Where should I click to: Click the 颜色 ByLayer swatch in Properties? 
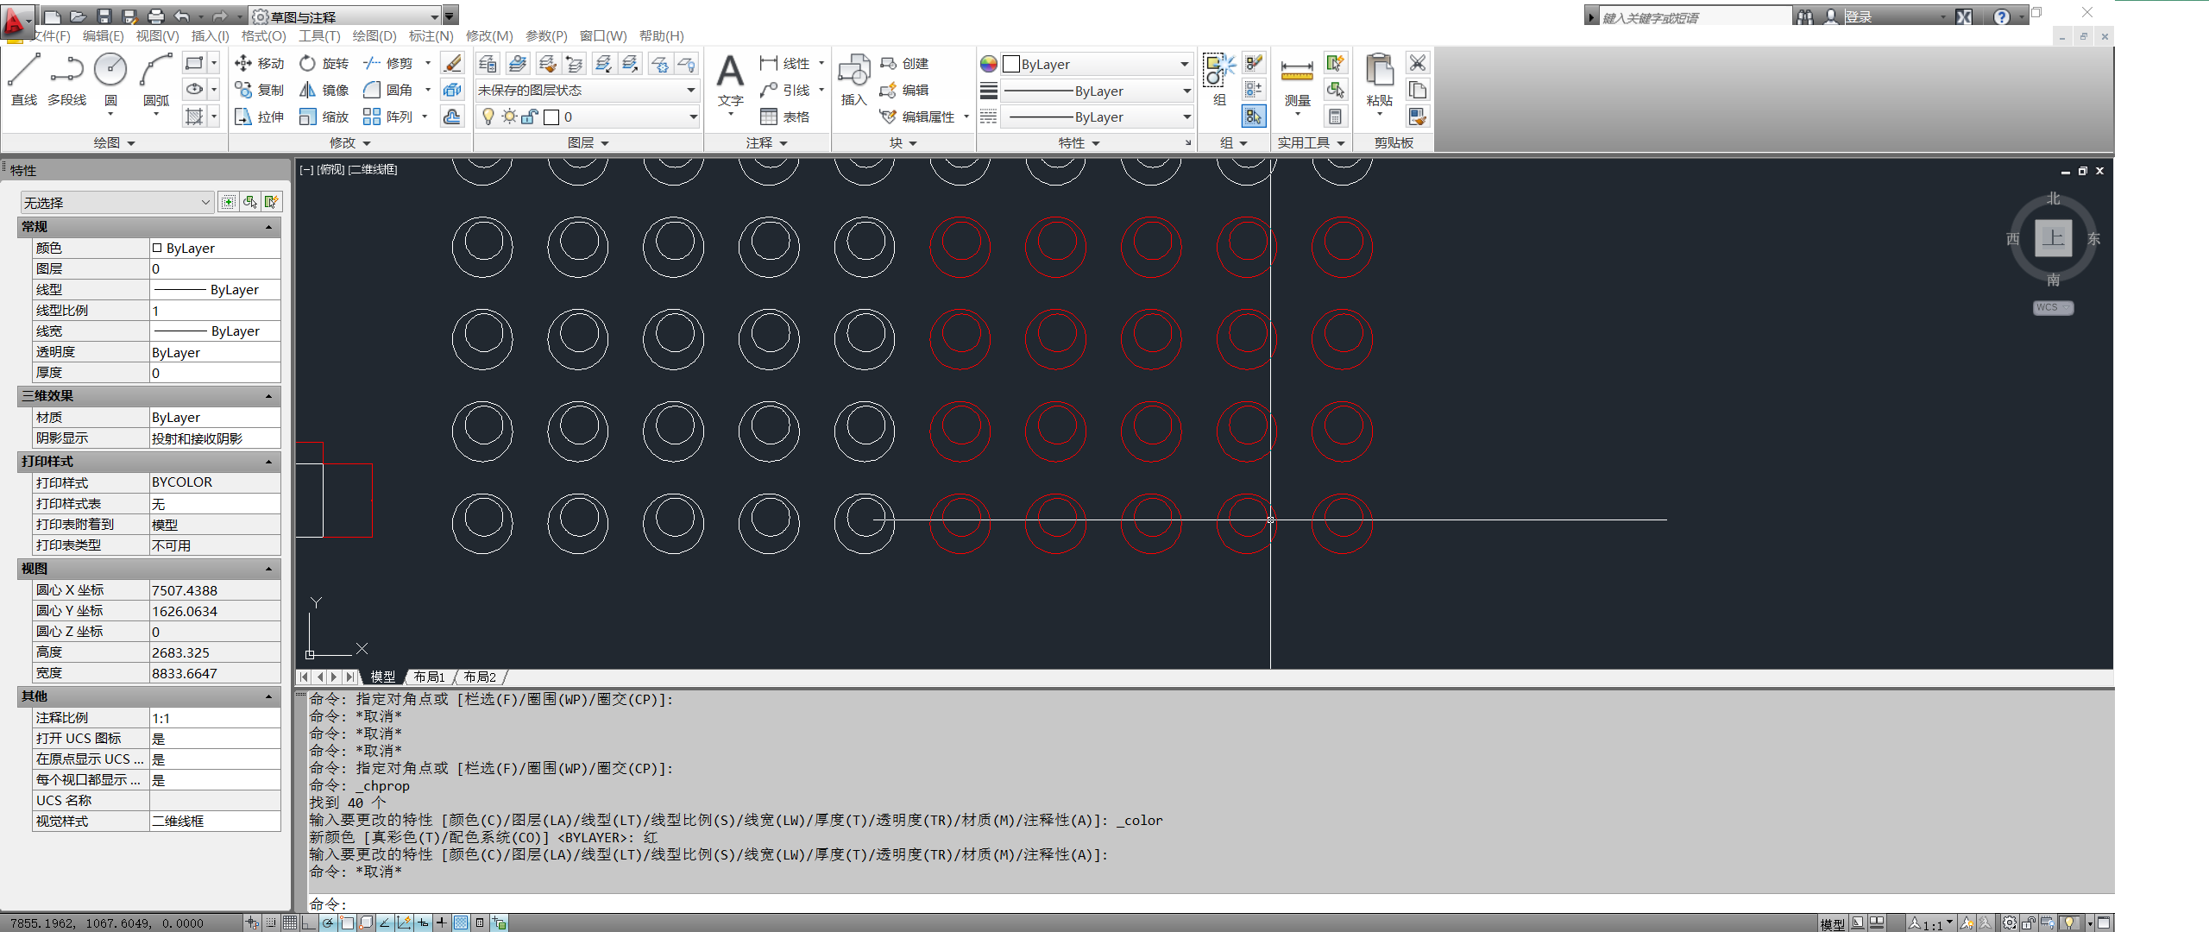157,248
